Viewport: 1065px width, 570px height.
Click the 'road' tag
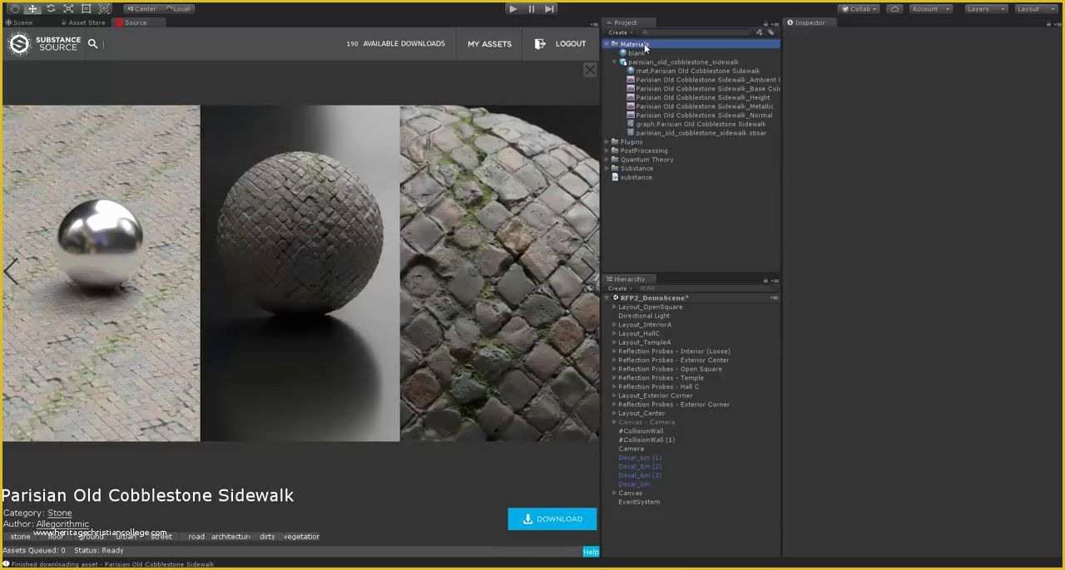point(196,537)
